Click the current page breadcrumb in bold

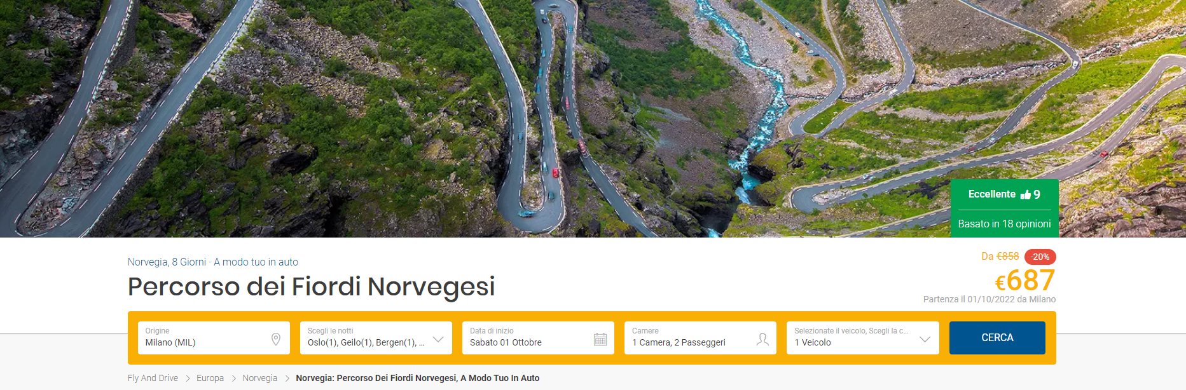417,378
